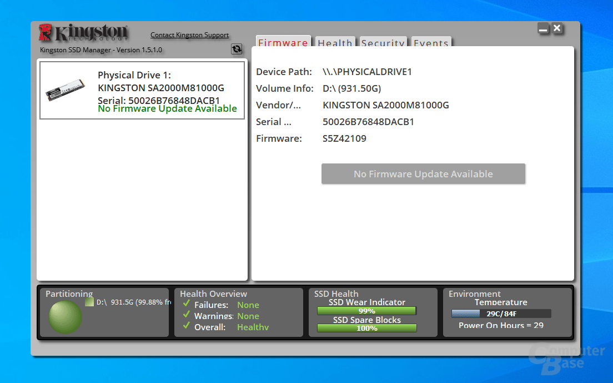This screenshot has height=383, width=613.
Task: Click the Overall Healthy status value
Action: point(253,327)
